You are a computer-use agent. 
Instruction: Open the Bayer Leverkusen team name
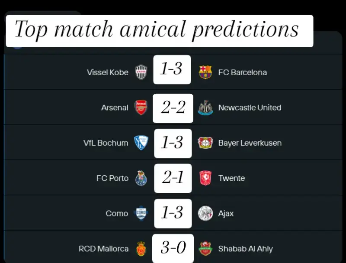pos(250,143)
